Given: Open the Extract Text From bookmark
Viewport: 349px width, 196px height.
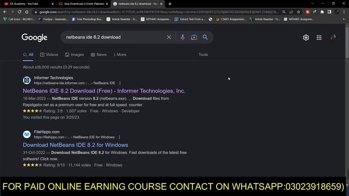Looking at the screenshot, I should tap(190, 20).
